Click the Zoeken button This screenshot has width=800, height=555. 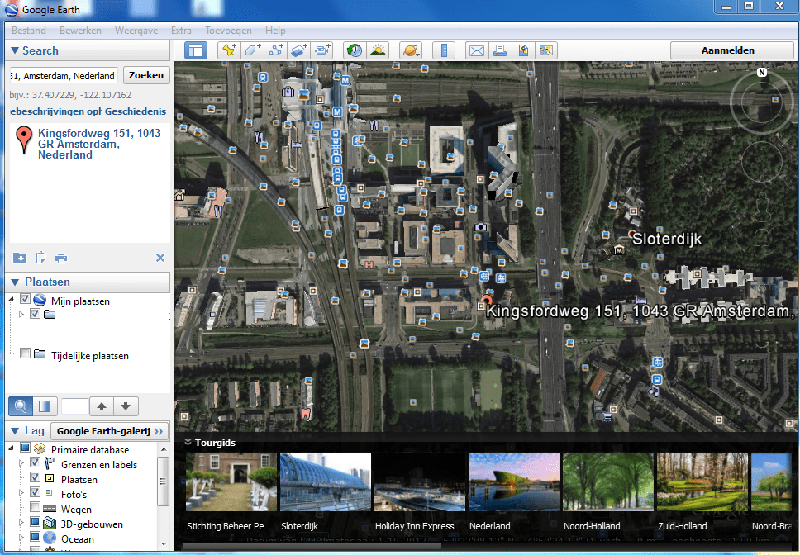(x=146, y=75)
